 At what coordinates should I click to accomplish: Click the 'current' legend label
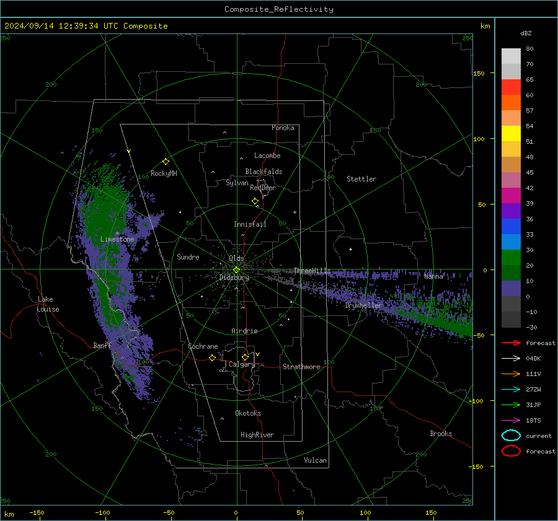click(x=539, y=436)
